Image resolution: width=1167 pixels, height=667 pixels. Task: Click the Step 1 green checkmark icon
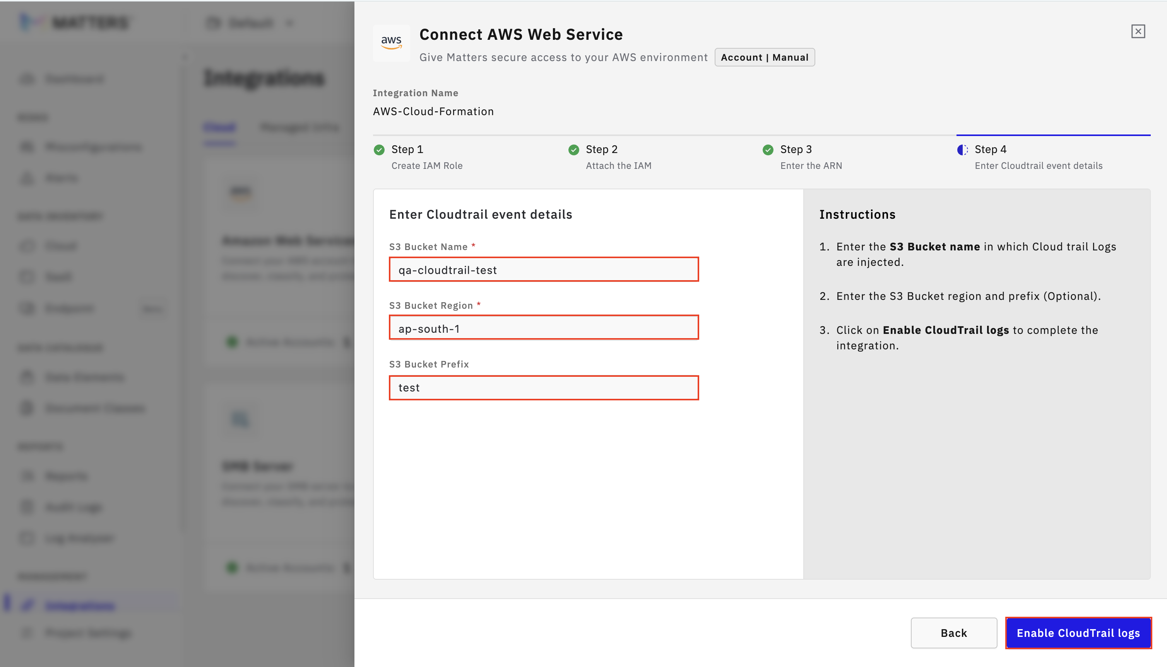coord(379,150)
